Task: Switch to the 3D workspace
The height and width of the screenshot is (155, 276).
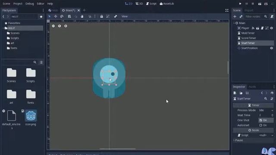Action: point(139,4)
